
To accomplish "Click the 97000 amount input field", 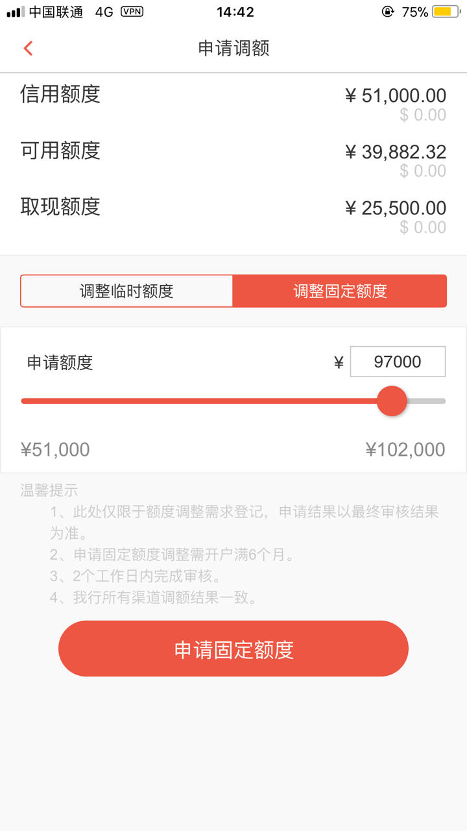I will [398, 362].
